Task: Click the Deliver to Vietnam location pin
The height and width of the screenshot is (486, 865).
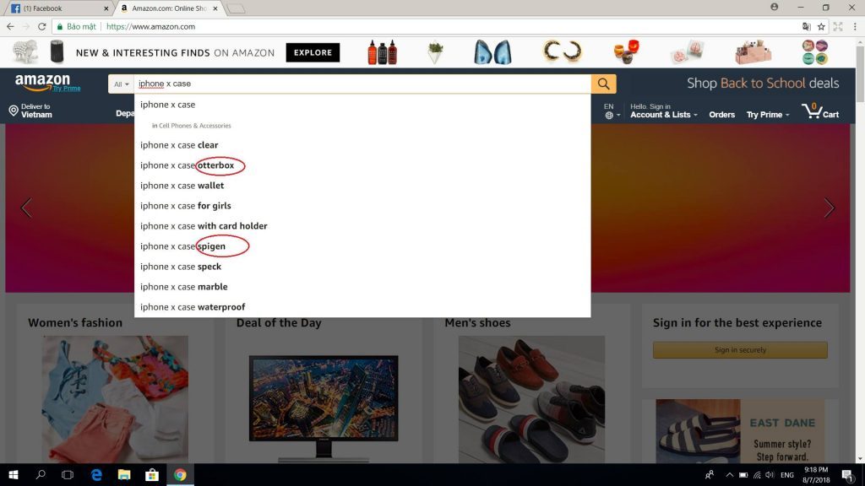Action: (x=14, y=111)
